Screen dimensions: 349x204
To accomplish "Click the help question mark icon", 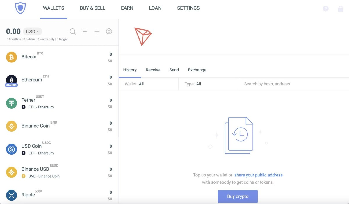I will point(326,9).
